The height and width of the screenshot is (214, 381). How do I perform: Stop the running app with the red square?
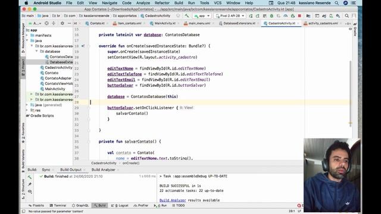coord(299,16)
